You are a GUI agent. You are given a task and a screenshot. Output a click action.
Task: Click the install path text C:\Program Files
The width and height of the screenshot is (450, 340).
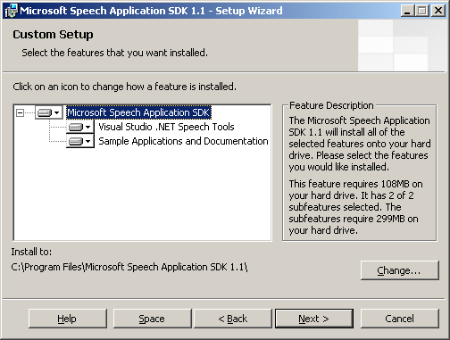tap(129, 267)
